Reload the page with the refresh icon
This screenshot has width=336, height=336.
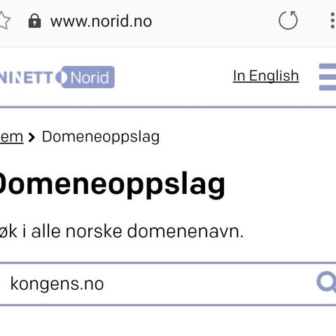288,20
